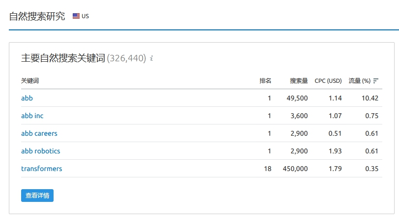The image size is (399, 221).
Task: Click the info icon beside keyword count
Action: 151,58
